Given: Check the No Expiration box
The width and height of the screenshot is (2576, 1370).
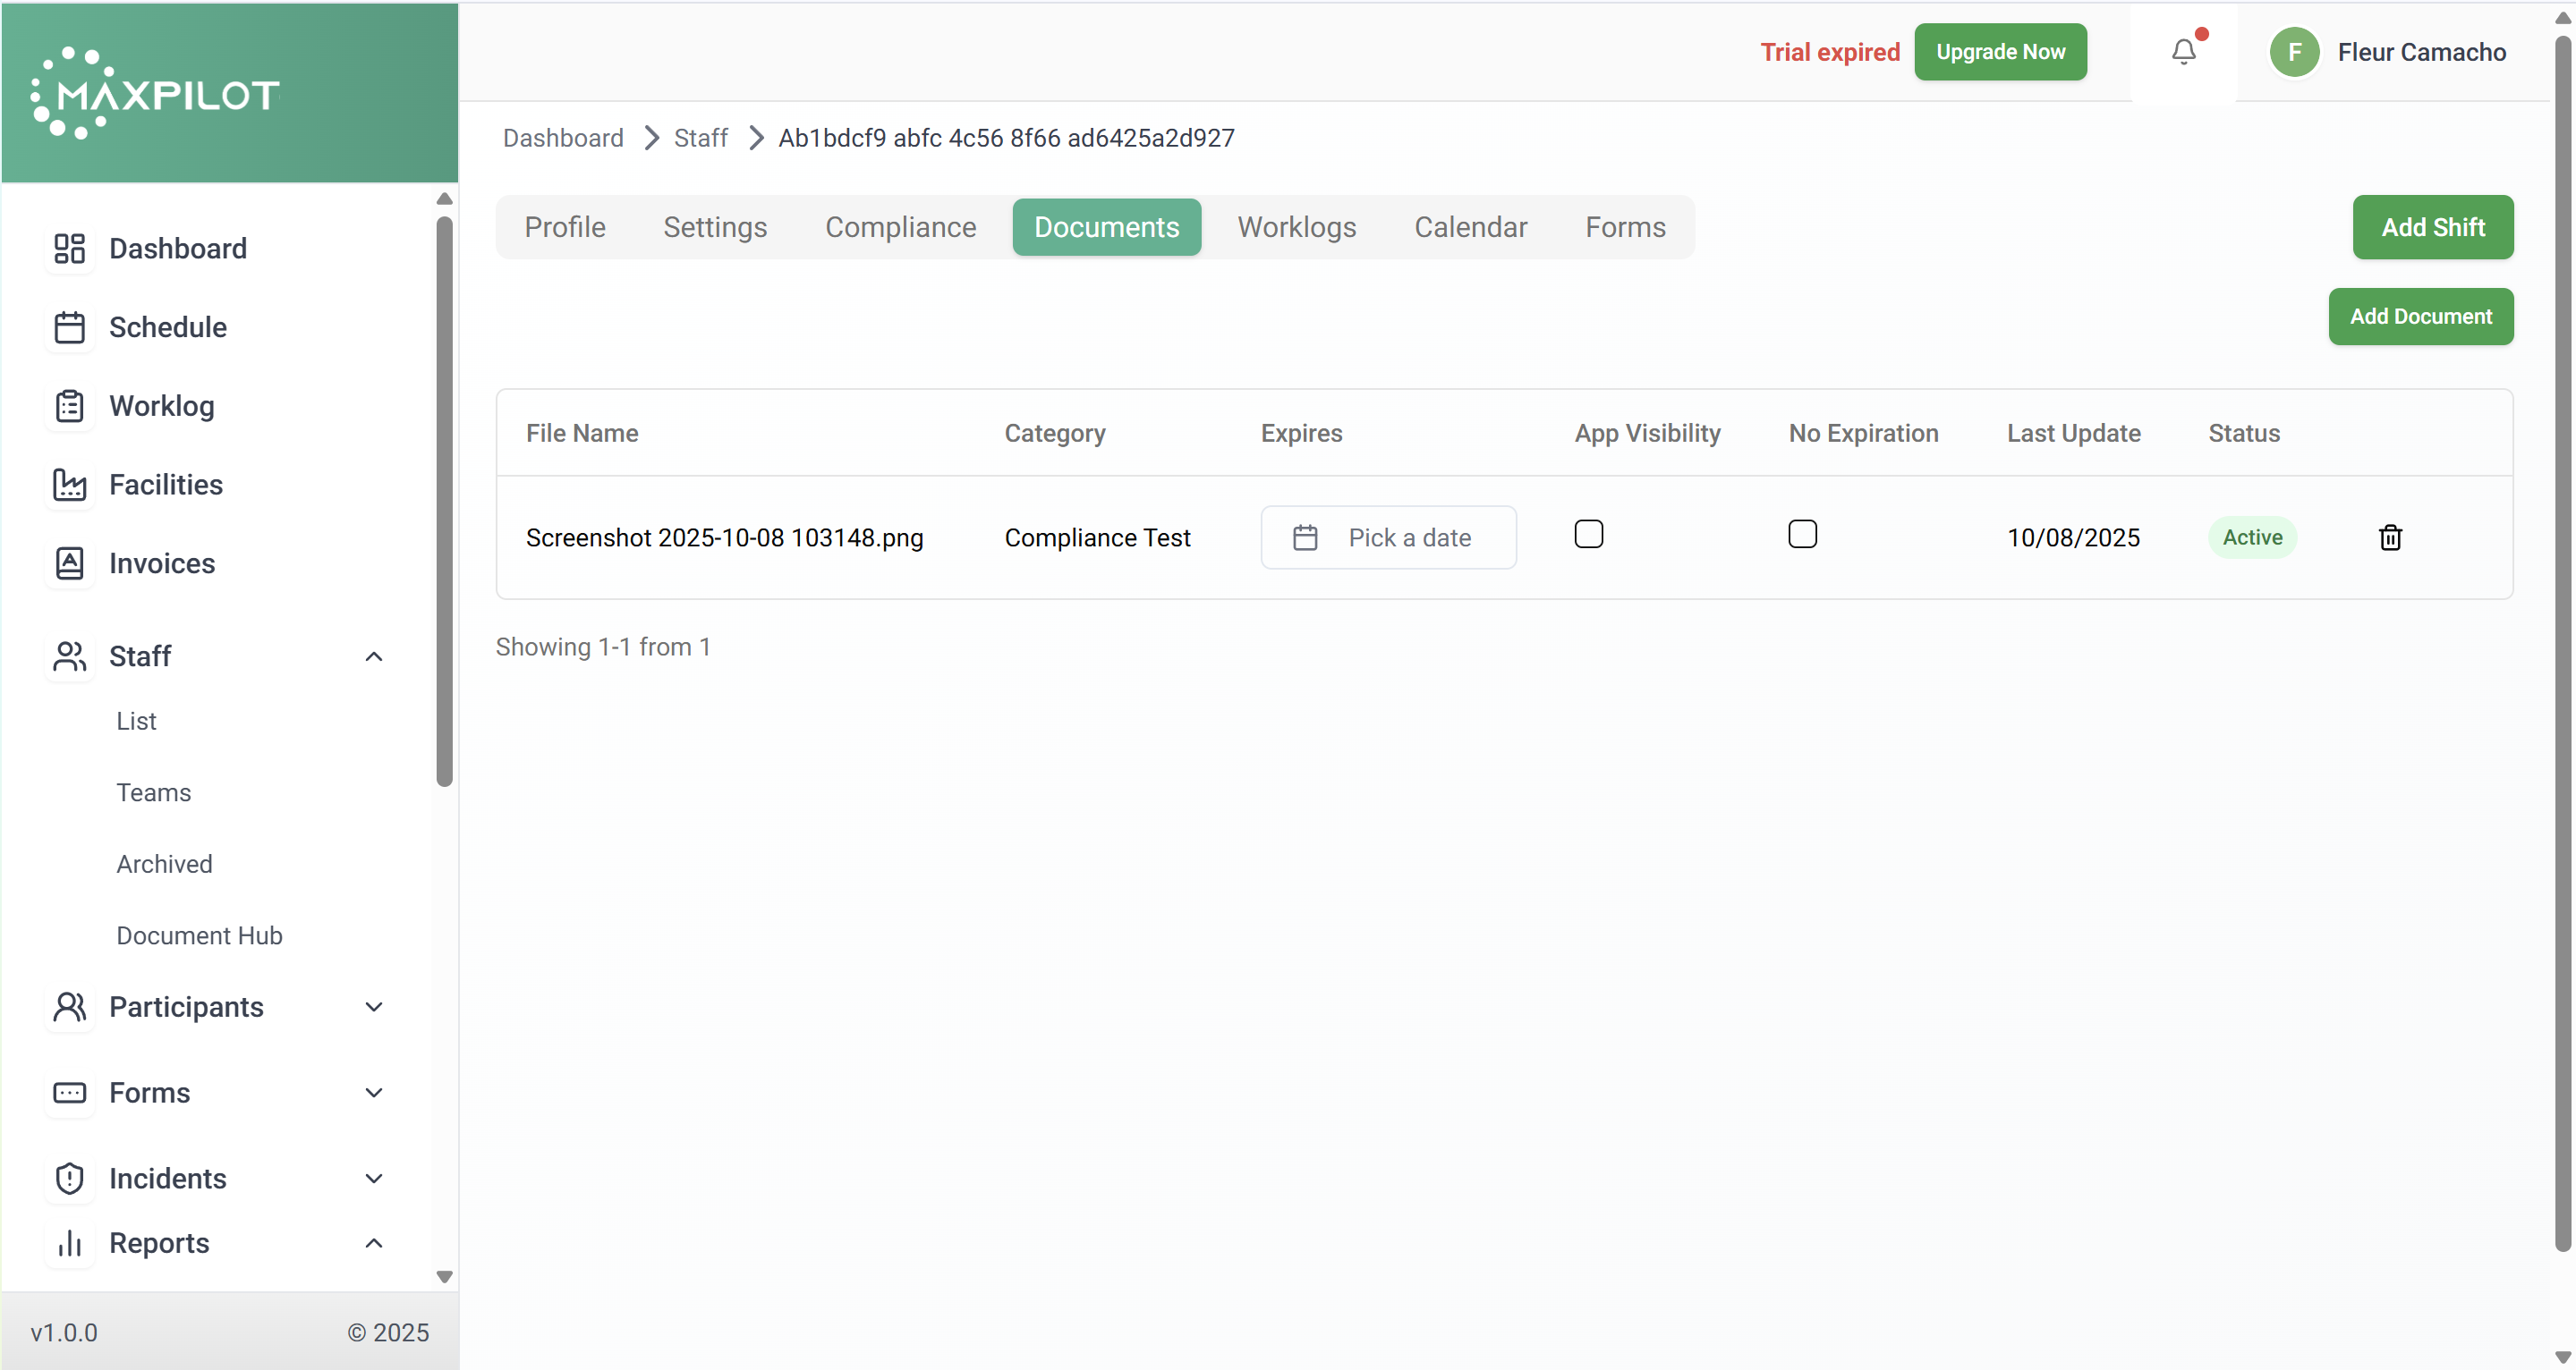Looking at the screenshot, I should tap(1802, 535).
